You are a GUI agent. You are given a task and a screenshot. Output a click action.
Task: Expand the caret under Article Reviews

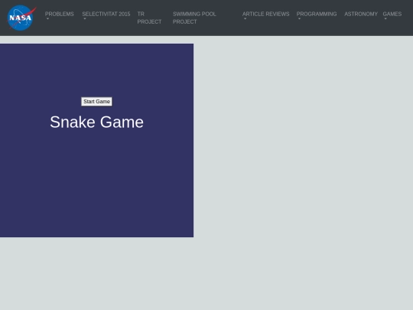[x=246, y=18]
